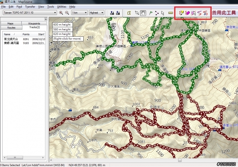Select the Hand pan tool
This screenshot has width=238, height=167.
tap(143, 13)
